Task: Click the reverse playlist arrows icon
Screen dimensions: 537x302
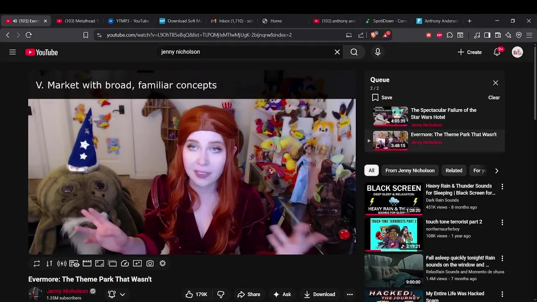Action: pyautogui.click(x=49, y=263)
